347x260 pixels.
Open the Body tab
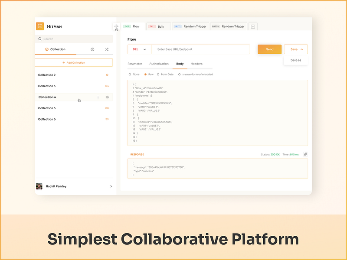click(180, 64)
